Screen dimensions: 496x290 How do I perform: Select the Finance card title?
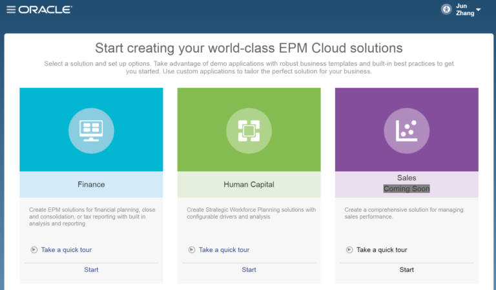point(91,184)
